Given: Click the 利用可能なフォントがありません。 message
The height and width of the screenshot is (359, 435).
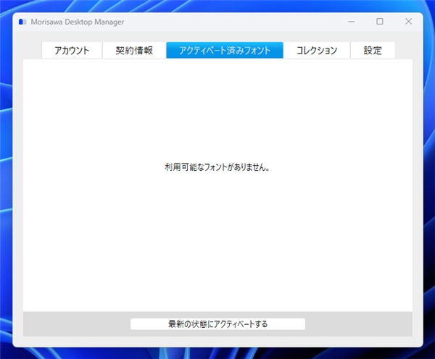Looking at the screenshot, I should (x=217, y=167).
